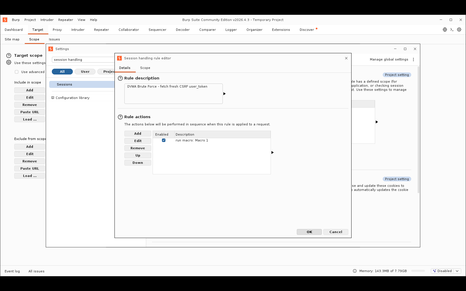This screenshot has width=466, height=291.
Task: Open All issues in the status bar
Action: coord(36,271)
